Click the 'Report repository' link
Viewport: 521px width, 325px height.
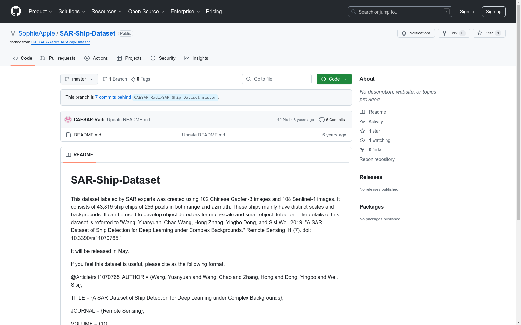377,159
